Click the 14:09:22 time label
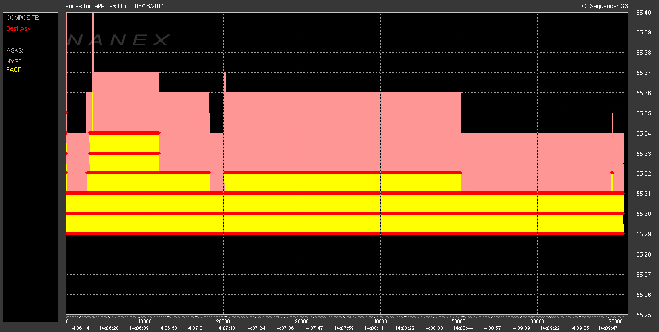 [x=550, y=328]
